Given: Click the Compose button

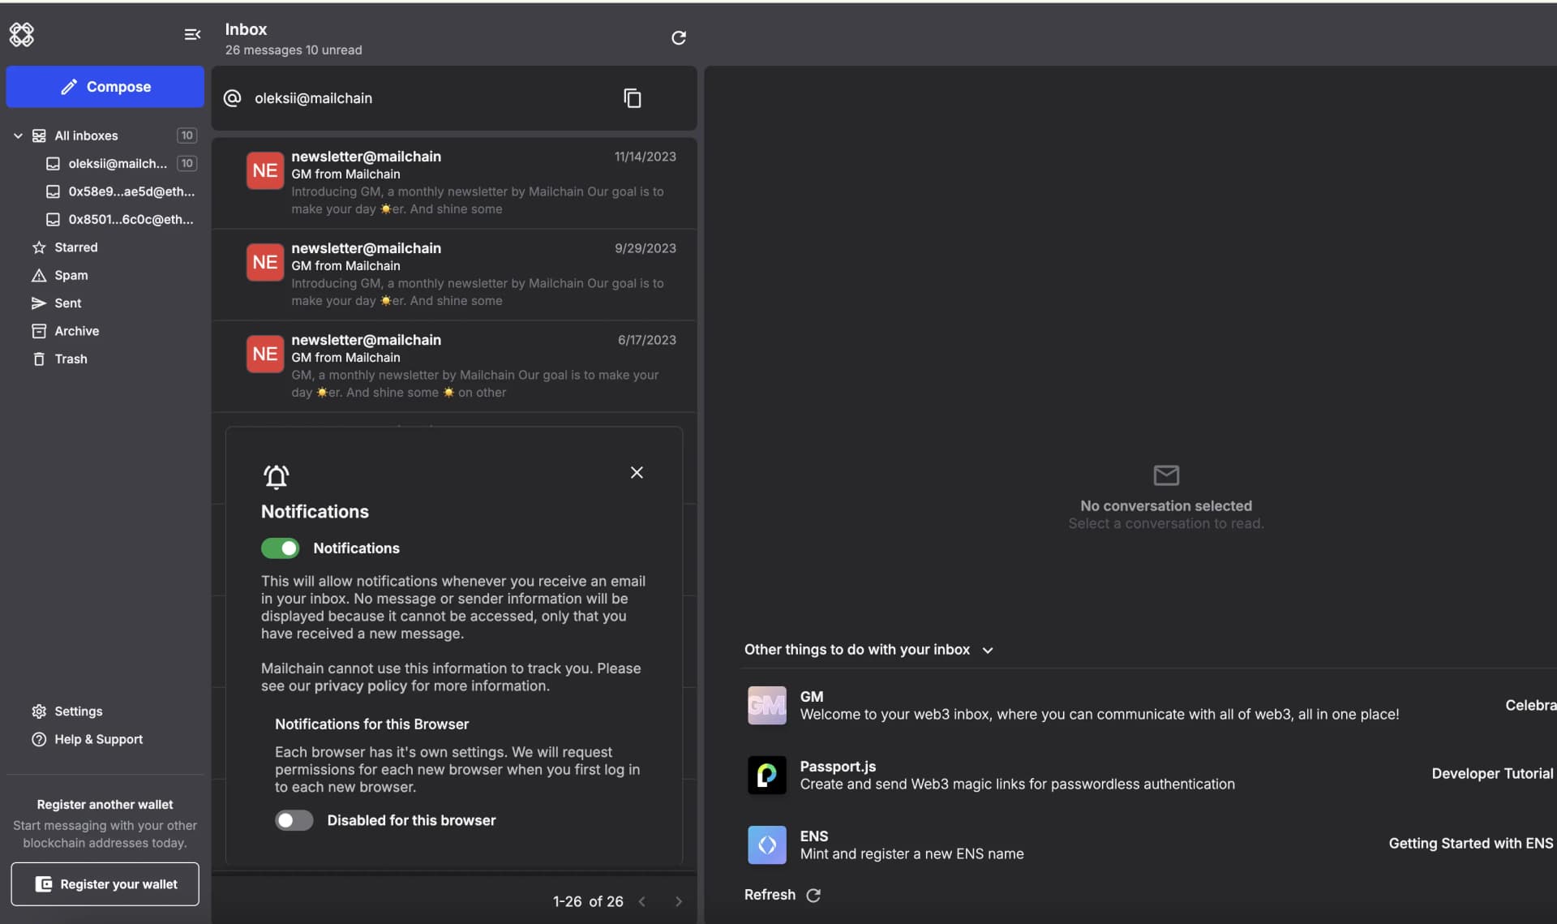Looking at the screenshot, I should [105, 86].
